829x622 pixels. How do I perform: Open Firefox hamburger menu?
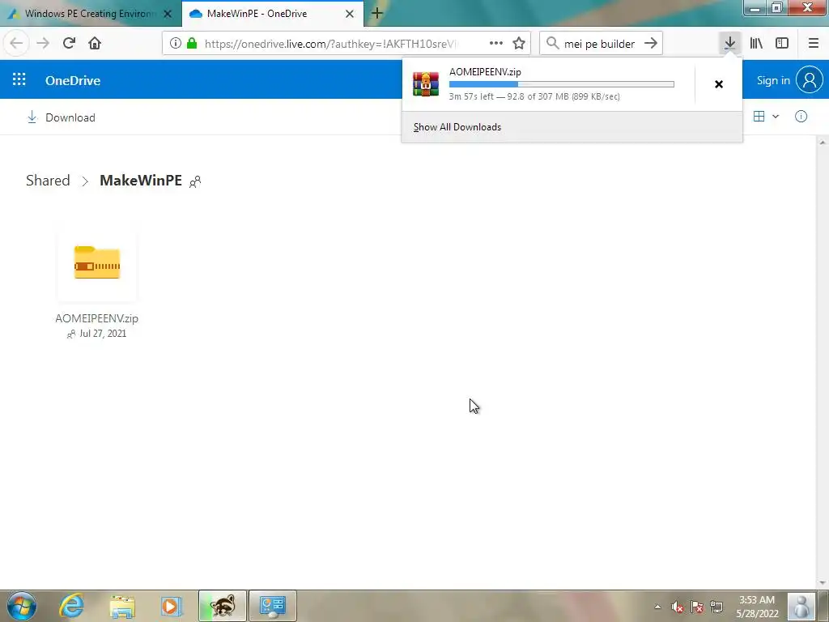coord(813,44)
